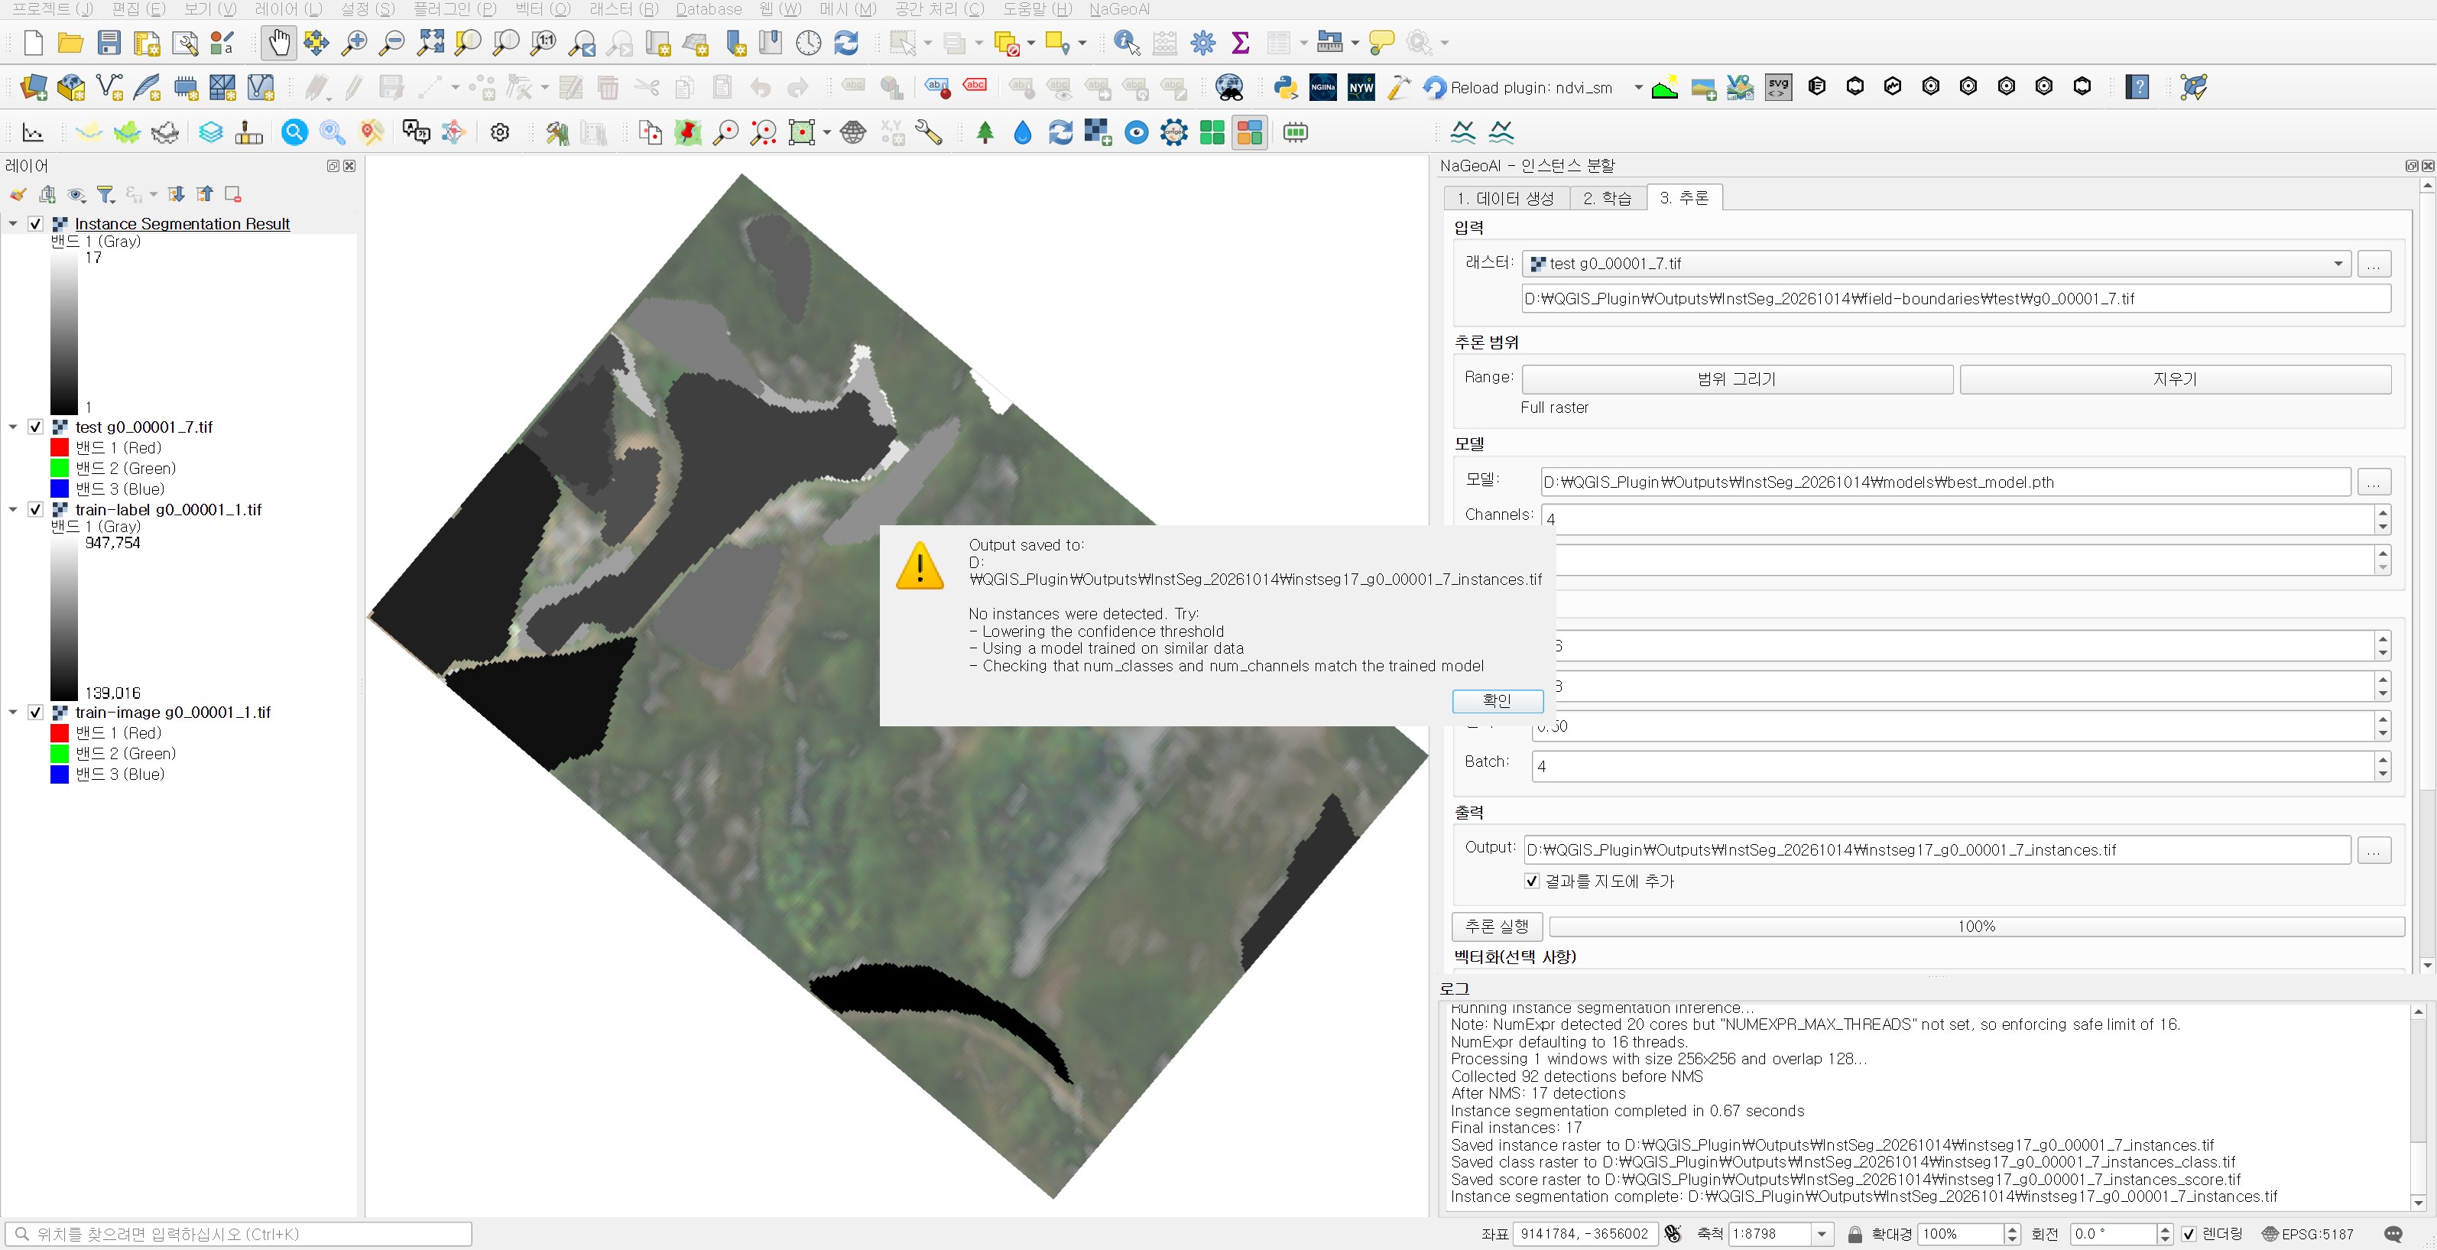Open the Processing Toolbox gear icon

pyautogui.click(x=1203, y=43)
